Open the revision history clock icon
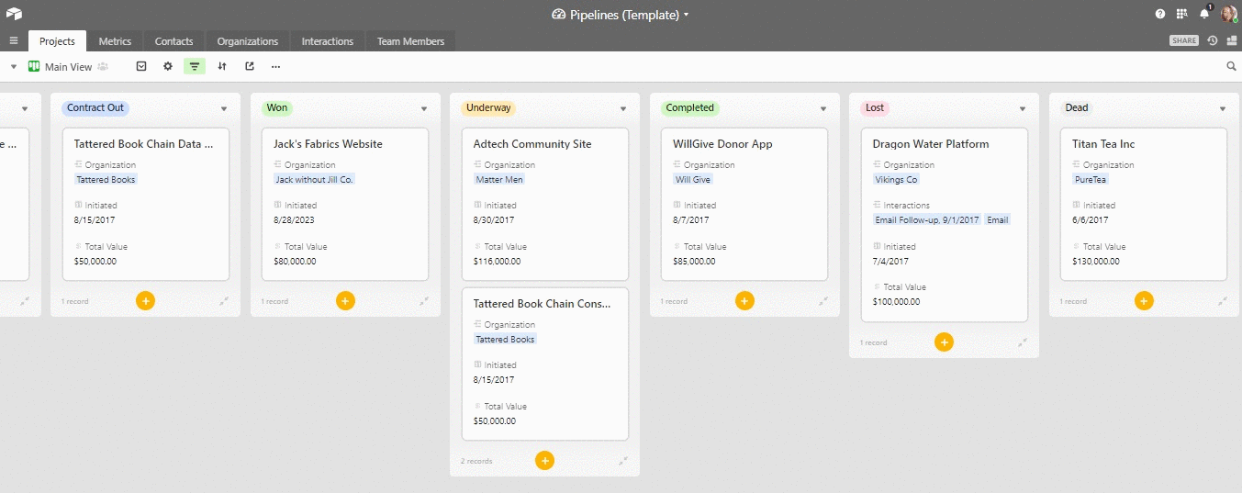The width and height of the screenshot is (1242, 493). (1213, 40)
